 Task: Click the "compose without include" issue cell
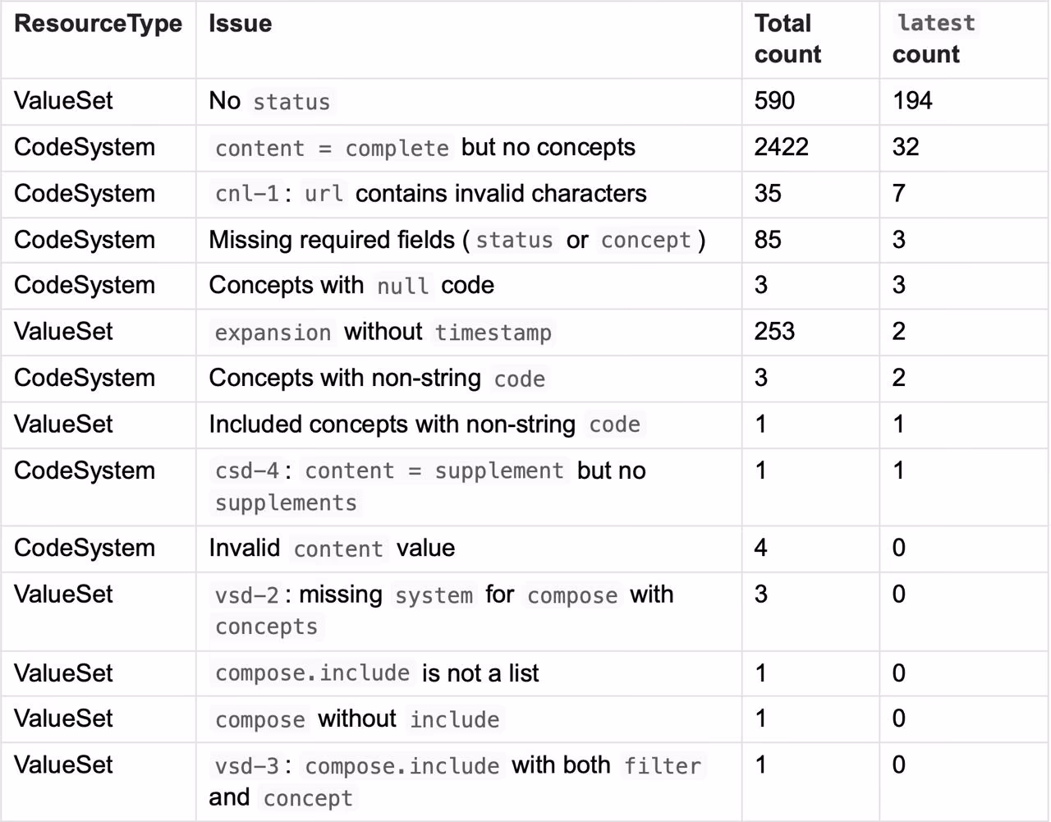pyautogui.click(x=356, y=719)
